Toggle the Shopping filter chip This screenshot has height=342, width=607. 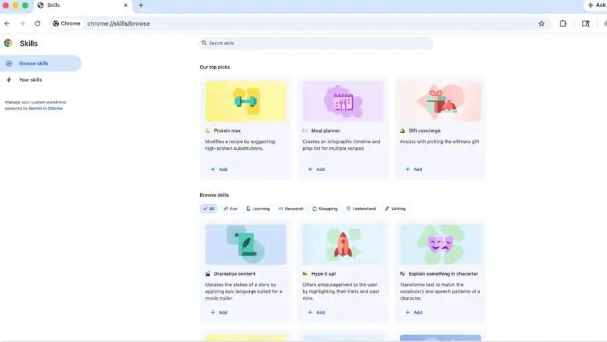(x=325, y=209)
